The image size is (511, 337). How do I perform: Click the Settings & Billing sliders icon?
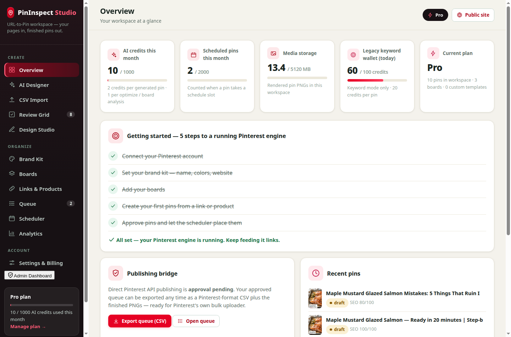(x=12, y=263)
